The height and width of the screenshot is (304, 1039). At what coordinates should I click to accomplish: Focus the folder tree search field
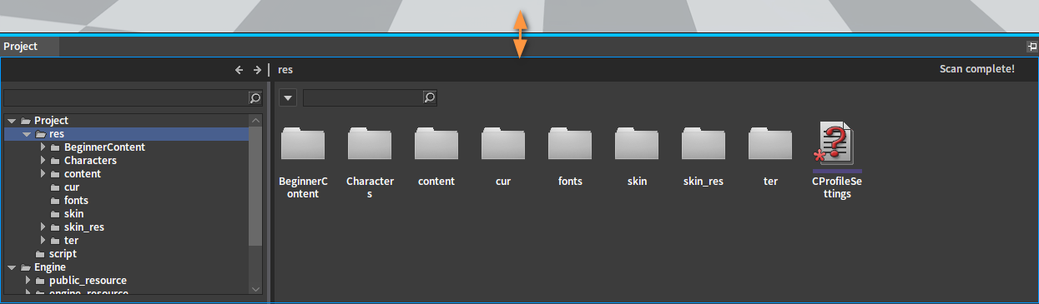[x=126, y=97]
